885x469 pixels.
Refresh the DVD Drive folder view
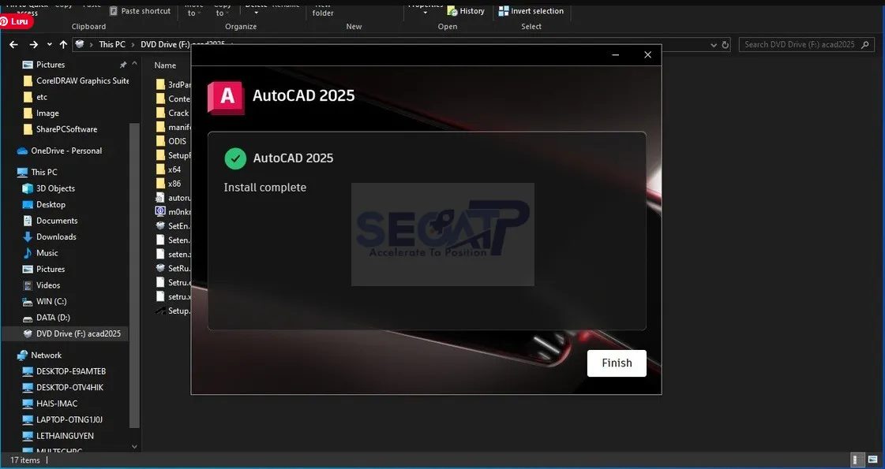pyautogui.click(x=725, y=44)
